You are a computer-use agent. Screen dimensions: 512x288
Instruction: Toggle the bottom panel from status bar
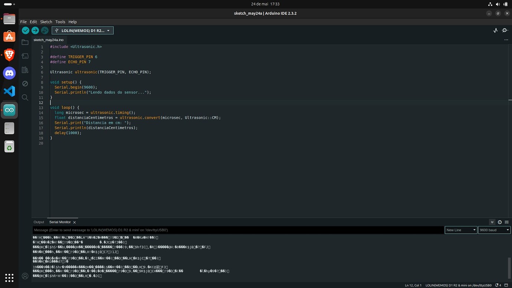pos(506,285)
